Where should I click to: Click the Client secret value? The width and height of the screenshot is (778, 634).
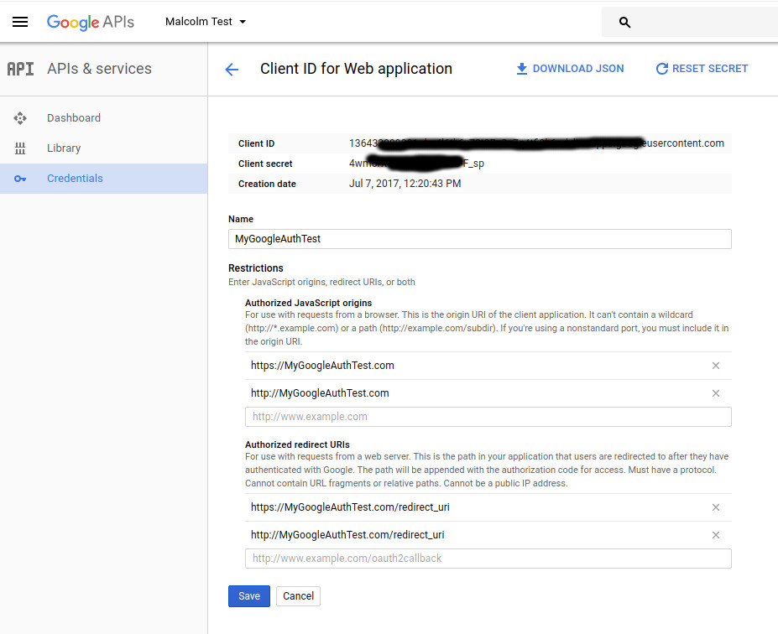point(416,163)
